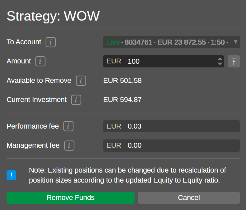Show info for Current Investment
The height and width of the screenshot is (210, 246).
(x=76, y=100)
